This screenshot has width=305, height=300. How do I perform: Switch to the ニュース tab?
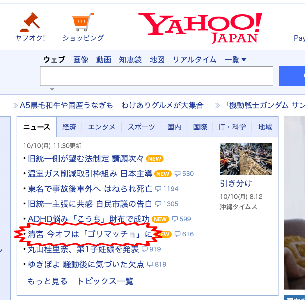coord(37,127)
